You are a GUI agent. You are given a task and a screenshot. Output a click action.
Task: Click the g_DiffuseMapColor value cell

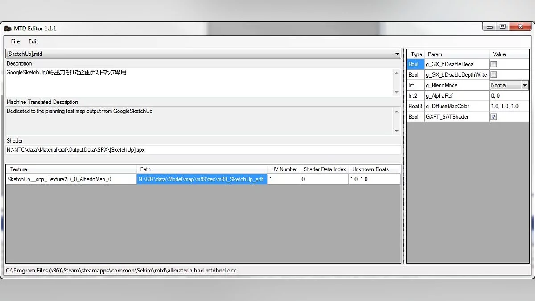coord(508,107)
